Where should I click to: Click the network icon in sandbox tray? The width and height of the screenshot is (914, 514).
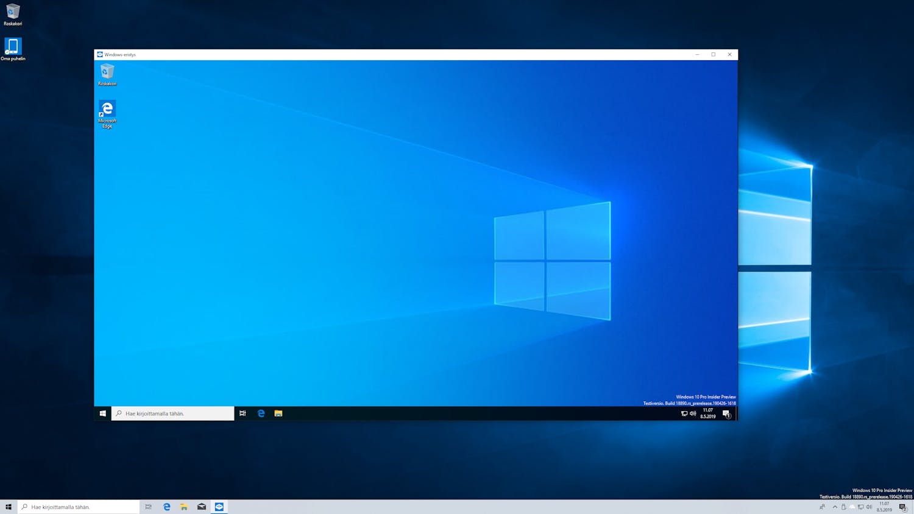[684, 414]
